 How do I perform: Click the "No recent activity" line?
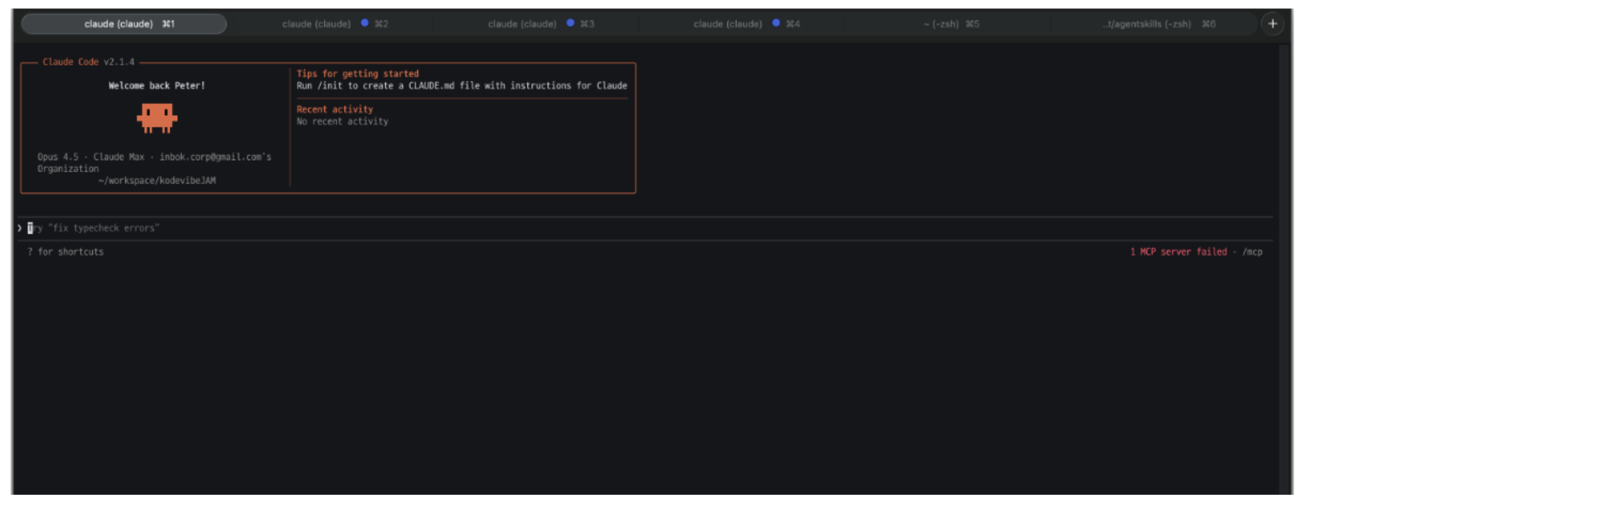(x=343, y=122)
